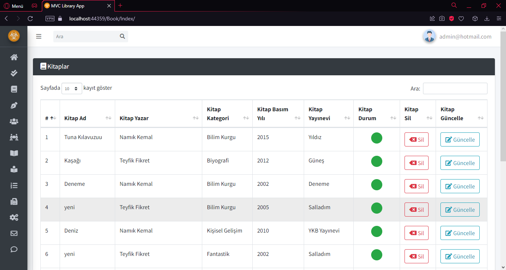The height and width of the screenshot is (270, 506).
Task: Sort by Kitap Basım Yılı column
Action: pos(278,113)
